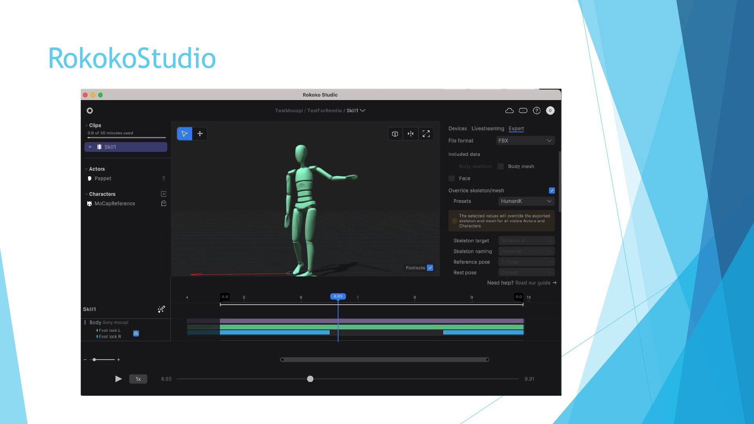Click the Rokoko logo home icon

click(90, 111)
